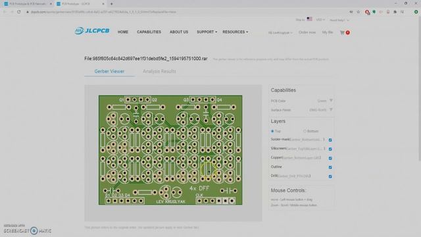Click the uploaded .rar file name text

[x=146, y=59]
